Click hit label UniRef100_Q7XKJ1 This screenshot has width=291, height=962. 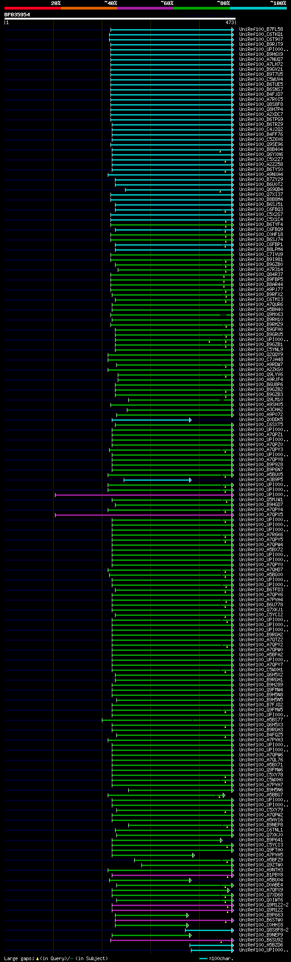click(x=261, y=609)
